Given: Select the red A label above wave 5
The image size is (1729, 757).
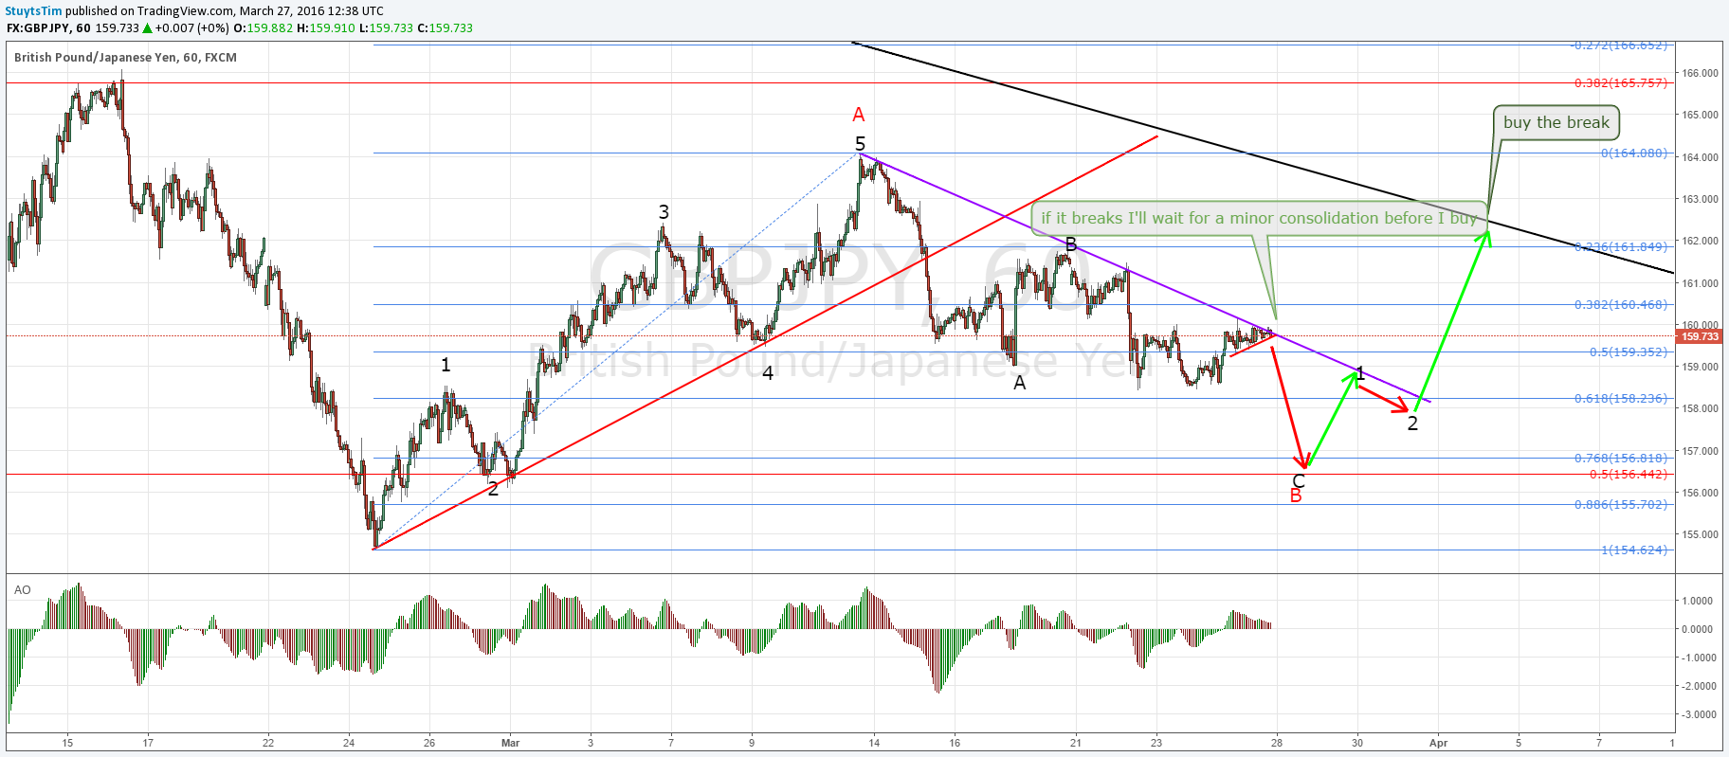Looking at the screenshot, I should (x=859, y=115).
